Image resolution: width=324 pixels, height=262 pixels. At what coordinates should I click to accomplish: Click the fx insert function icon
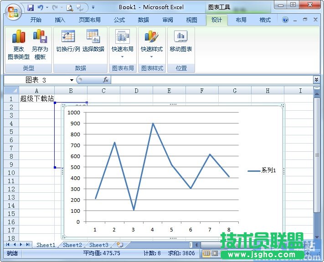click(x=106, y=80)
